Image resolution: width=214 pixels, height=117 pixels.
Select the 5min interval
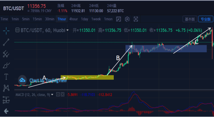(26, 19)
